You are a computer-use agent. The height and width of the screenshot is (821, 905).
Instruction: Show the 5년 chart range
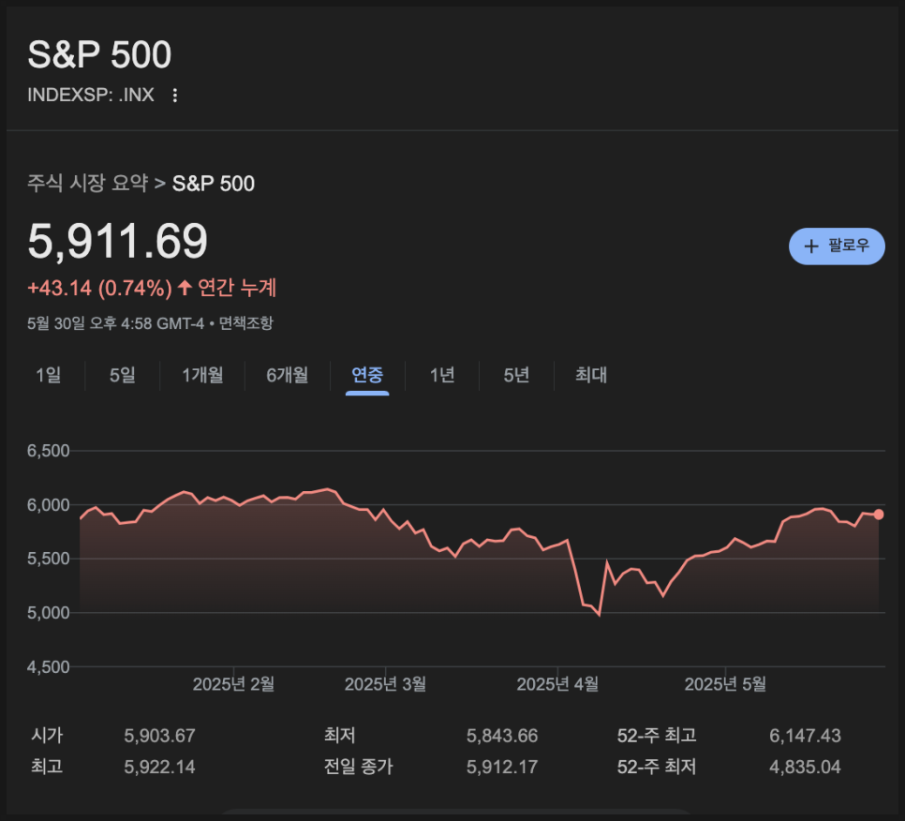[x=516, y=375]
